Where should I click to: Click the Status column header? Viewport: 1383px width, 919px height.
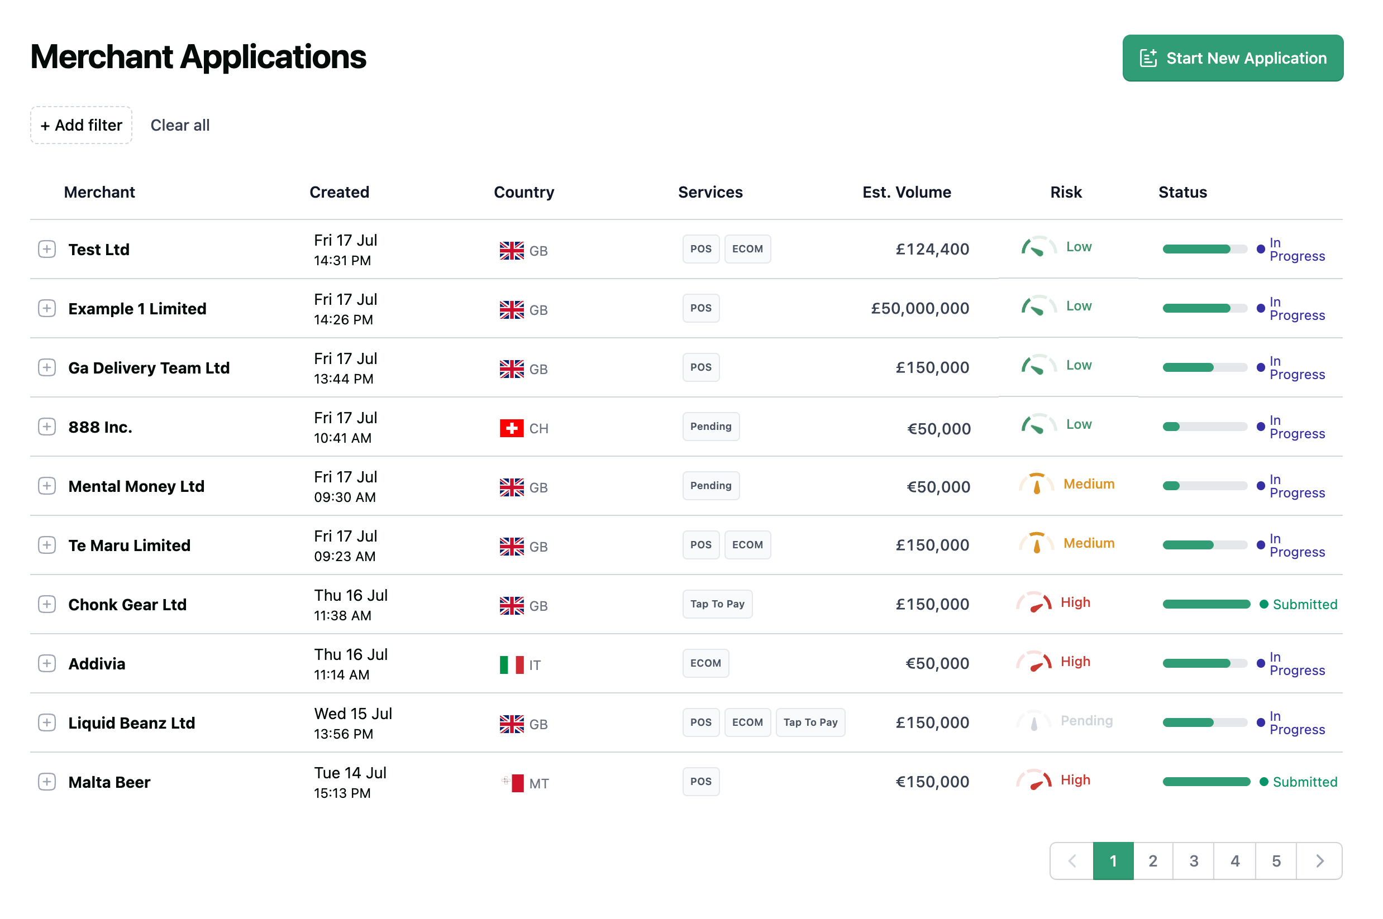pos(1182,192)
